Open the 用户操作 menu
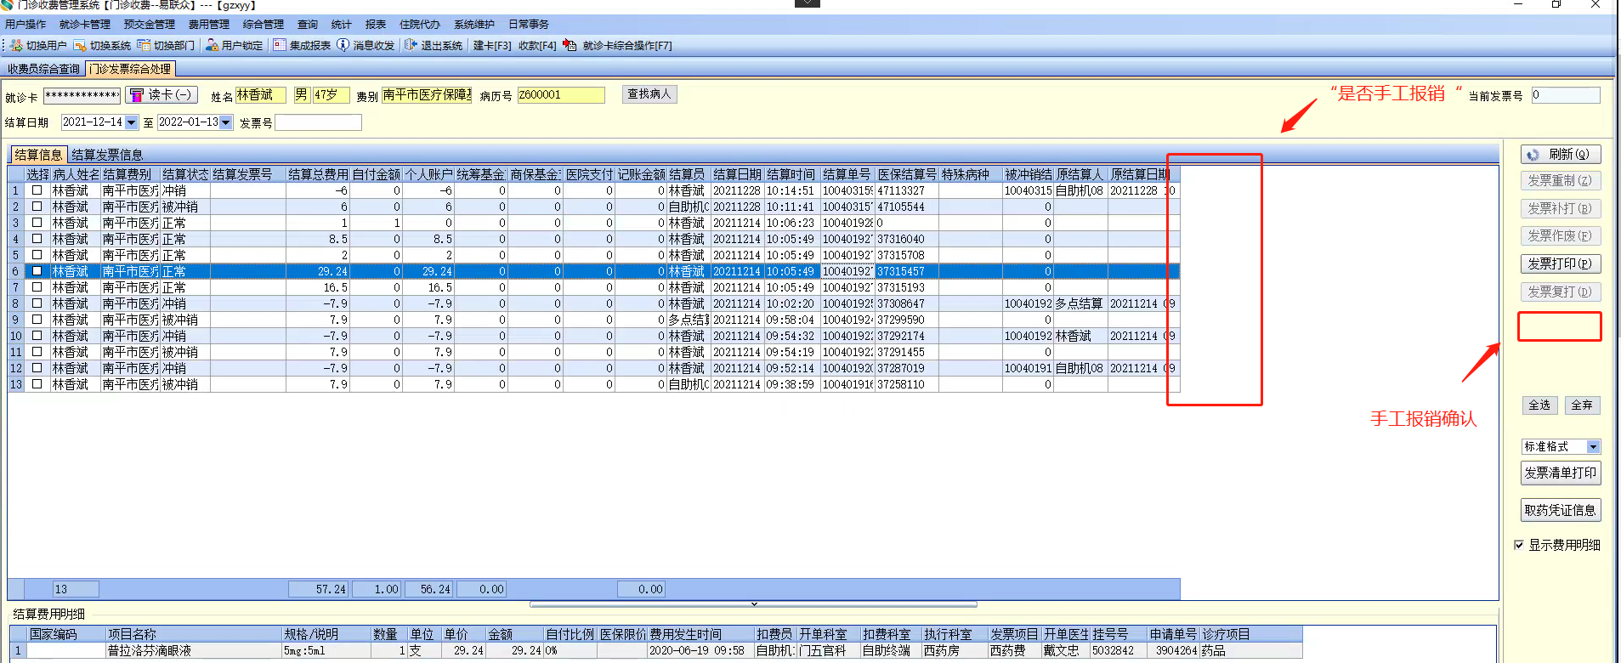This screenshot has width=1621, height=663. coord(26,25)
